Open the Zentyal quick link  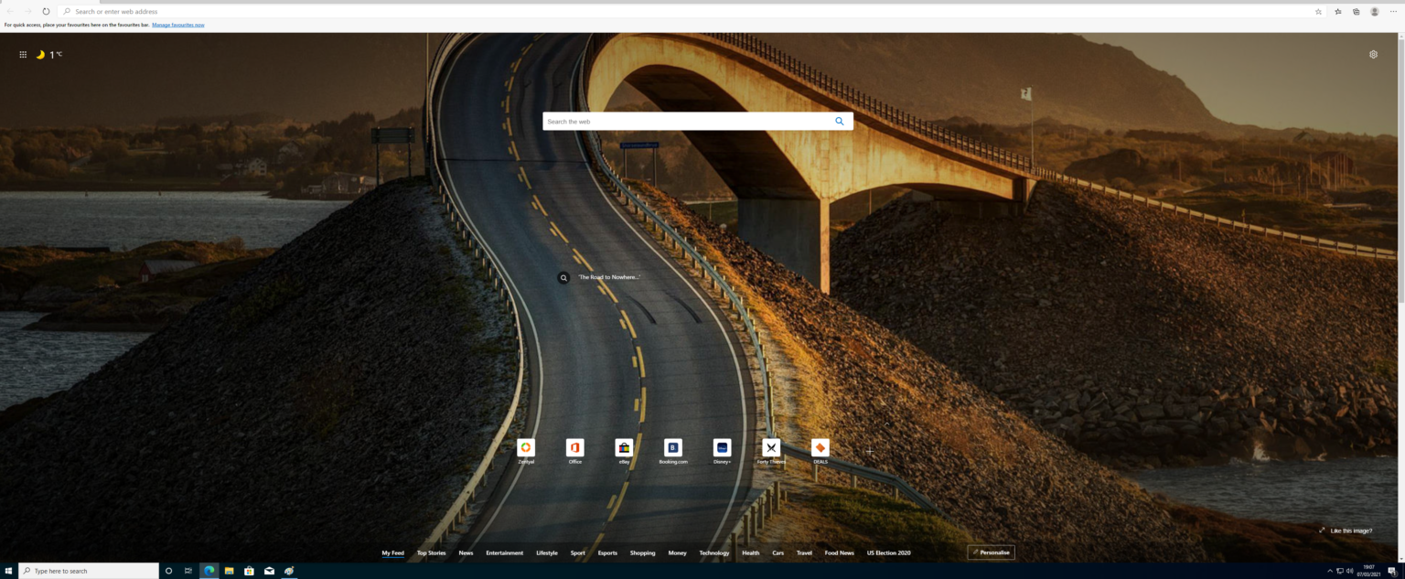click(x=526, y=449)
